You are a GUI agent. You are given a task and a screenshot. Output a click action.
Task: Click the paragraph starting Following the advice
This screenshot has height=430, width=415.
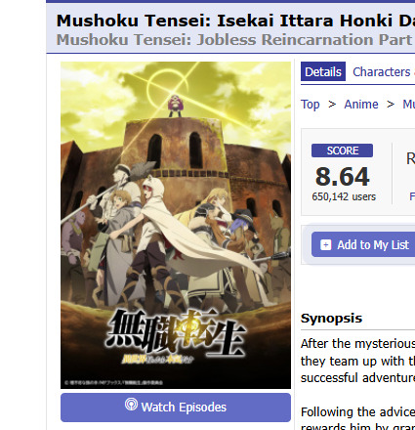[357, 418]
